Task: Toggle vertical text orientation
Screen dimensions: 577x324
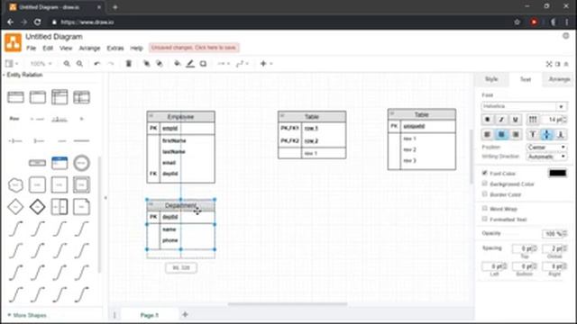Action: pyautogui.click(x=533, y=120)
